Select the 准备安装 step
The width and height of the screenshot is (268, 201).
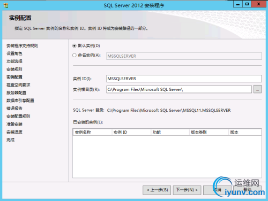(14, 124)
